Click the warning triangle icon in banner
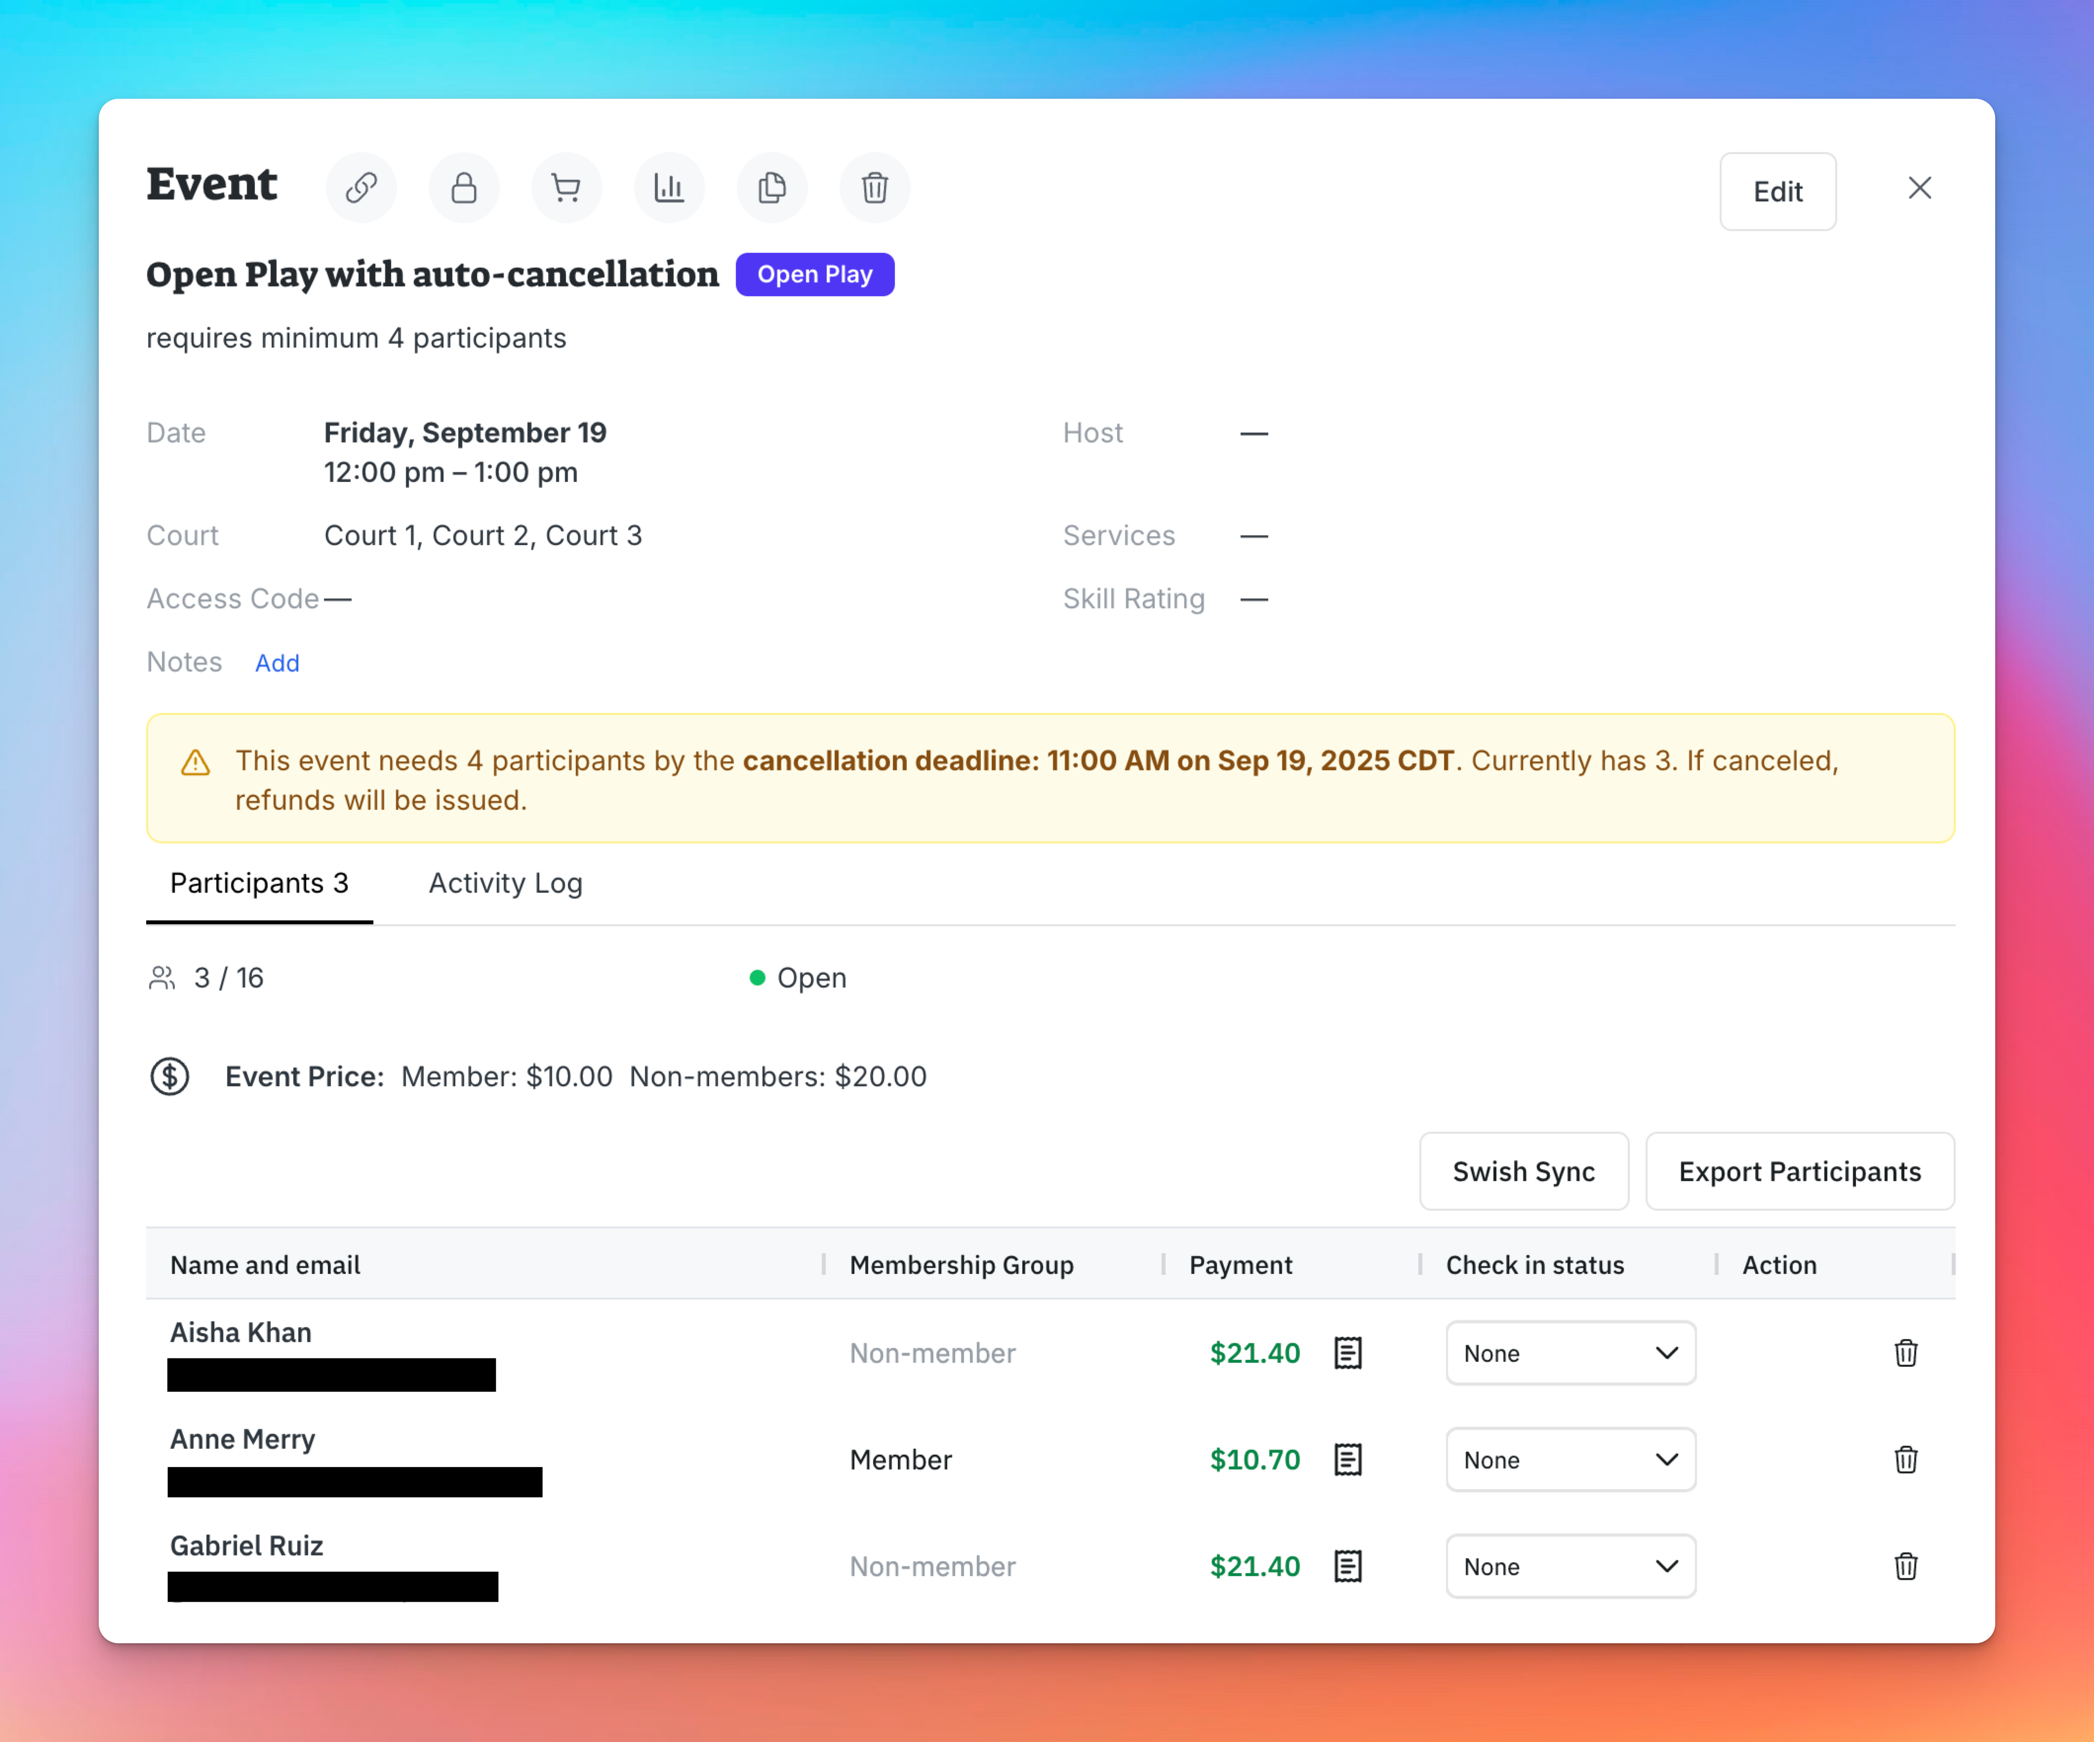The height and width of the screenshot is (1742, 2094). point(196,763)
